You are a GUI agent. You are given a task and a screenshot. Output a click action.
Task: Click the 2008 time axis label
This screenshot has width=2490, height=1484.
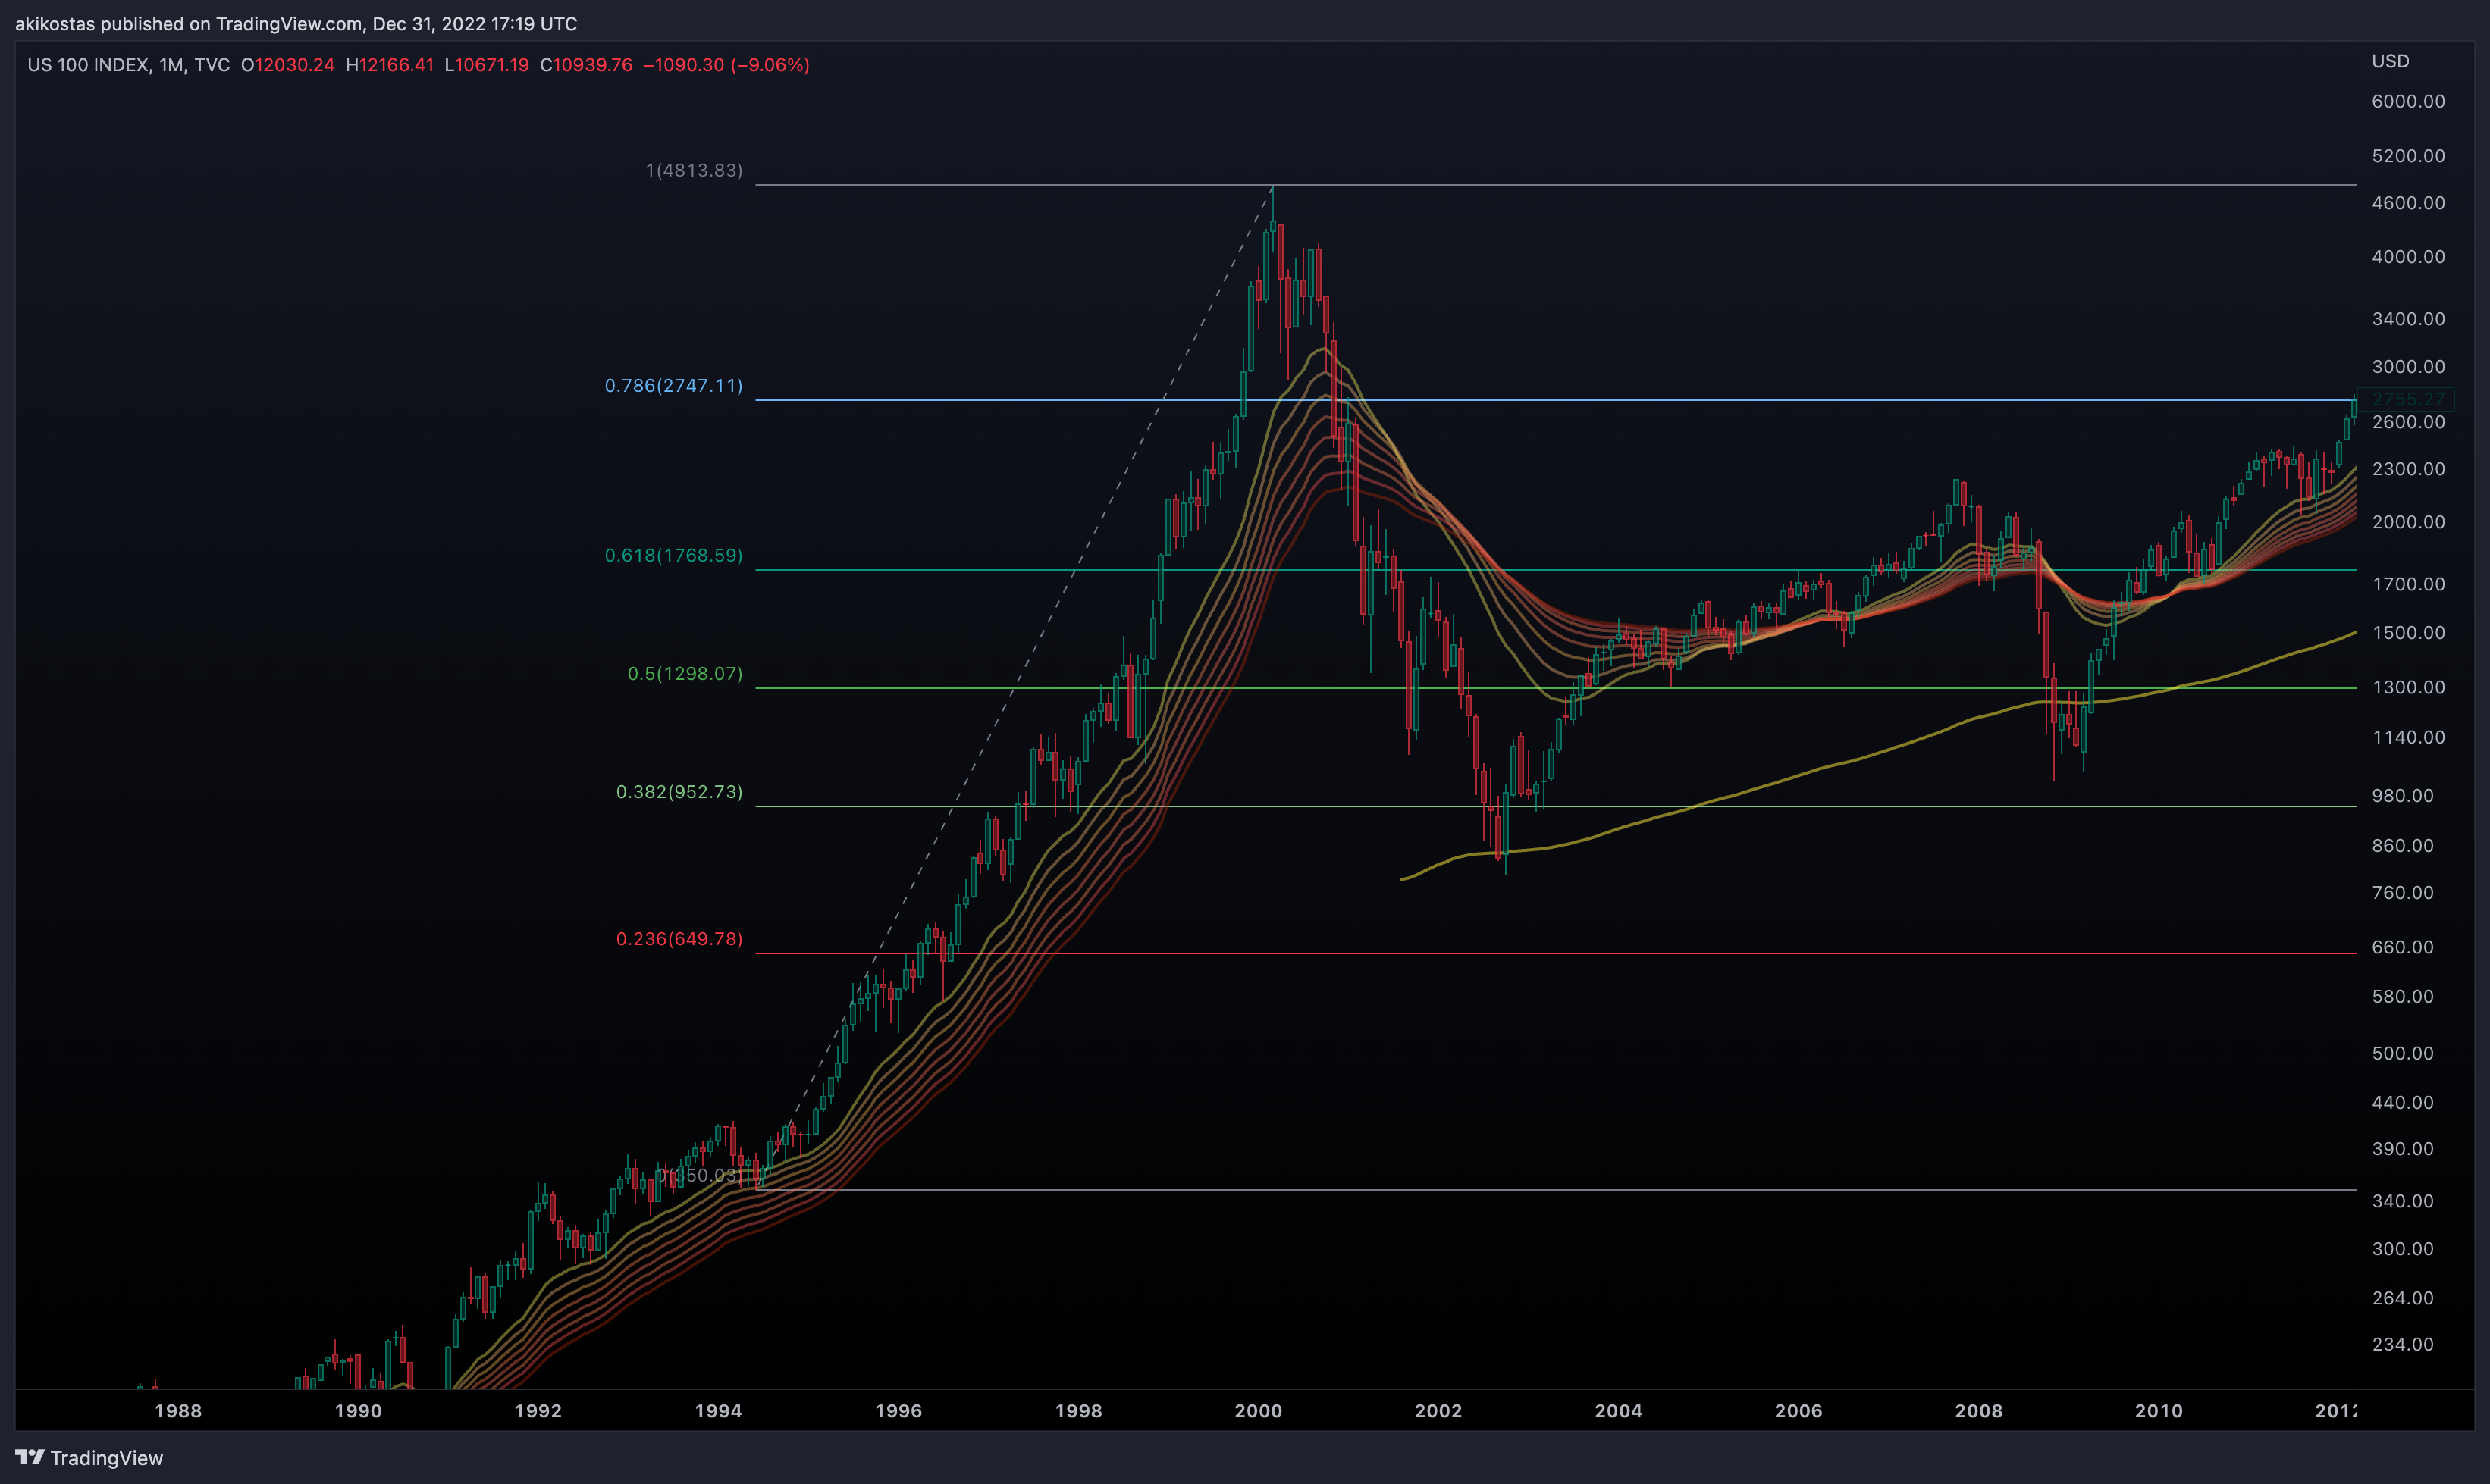point(1979,1411)
